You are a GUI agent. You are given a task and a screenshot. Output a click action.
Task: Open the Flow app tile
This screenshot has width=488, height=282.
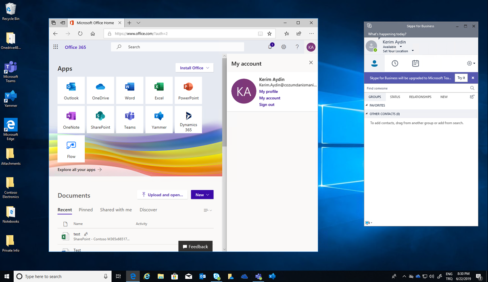[x=71, y=149]
